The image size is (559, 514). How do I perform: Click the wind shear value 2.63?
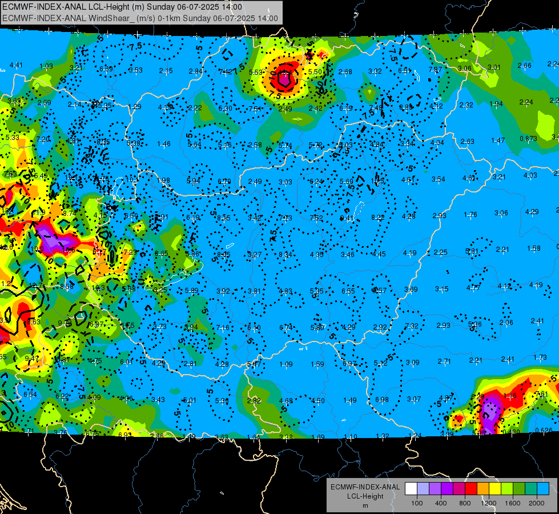[x=468, y=141]
